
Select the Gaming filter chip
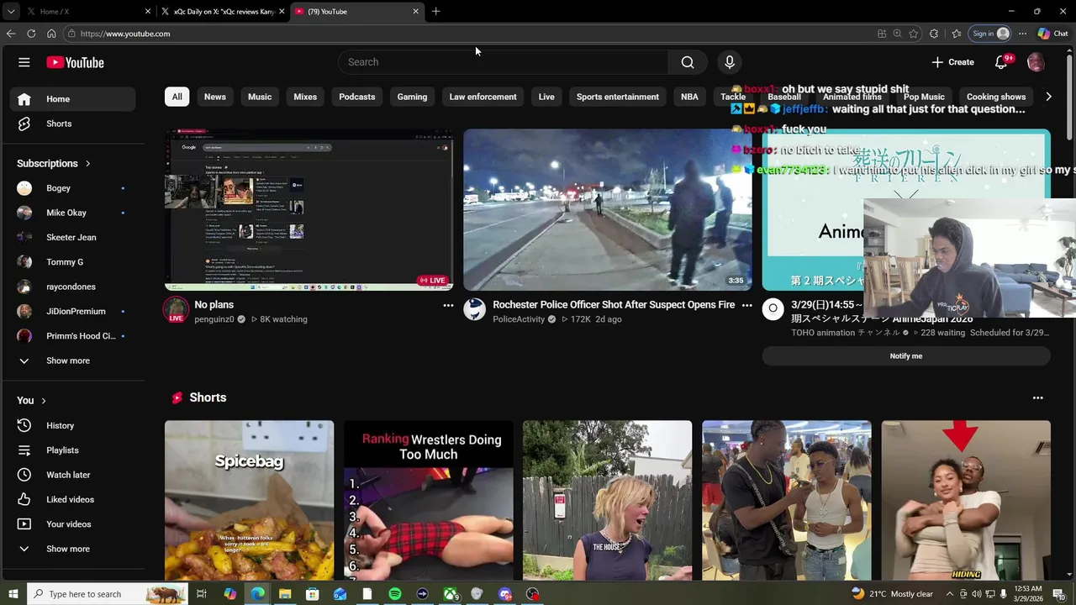[412, 97]
